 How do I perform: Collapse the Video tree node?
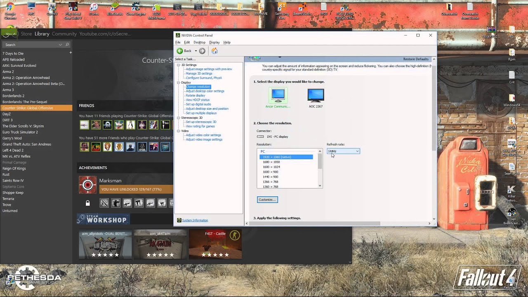click(x=179, y=131)
